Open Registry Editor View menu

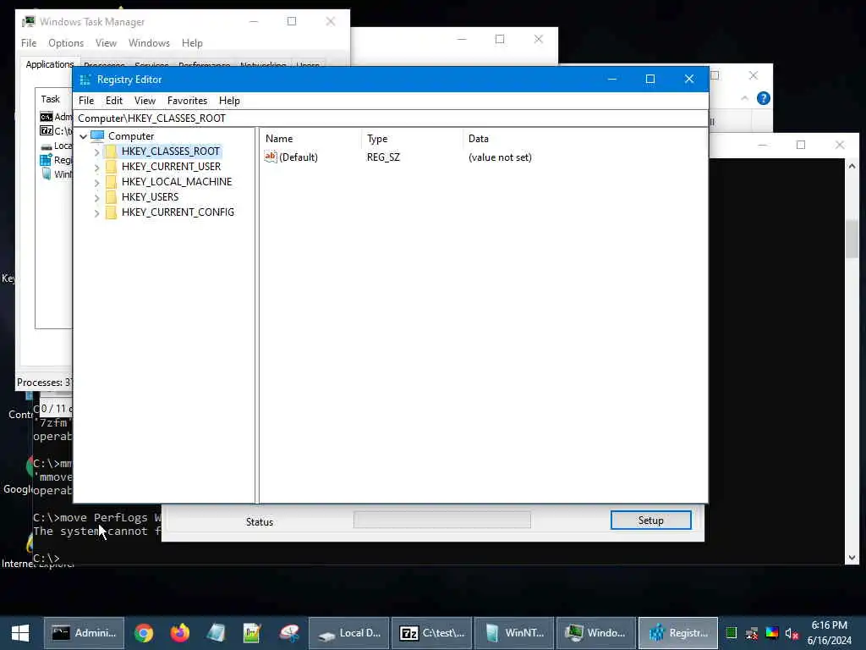coord(145,101)
